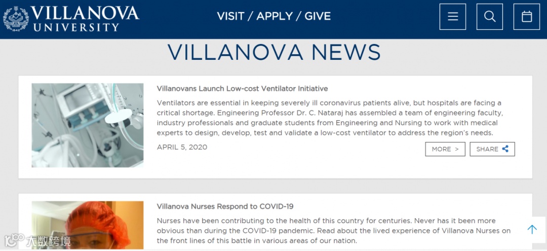The width and height of the screenshot is (547, 251).
Task: Open the hamburger navigation menu
Action: (x=452, y=17)
